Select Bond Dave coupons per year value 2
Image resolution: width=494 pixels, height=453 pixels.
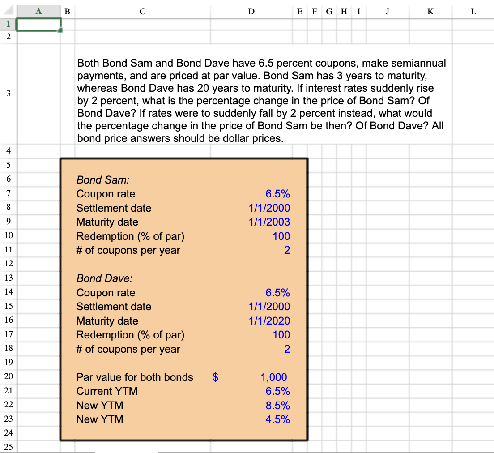[287, 349]
